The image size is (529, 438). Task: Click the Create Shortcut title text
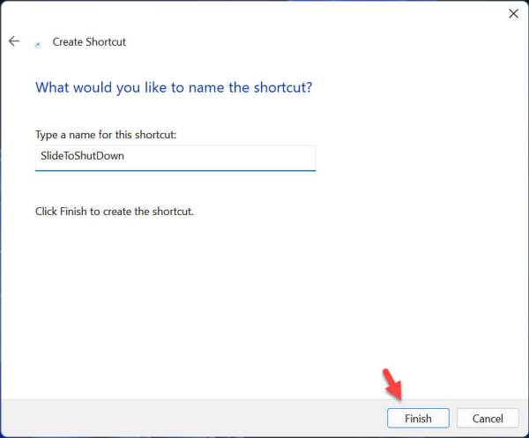click(x=89, y=41)
